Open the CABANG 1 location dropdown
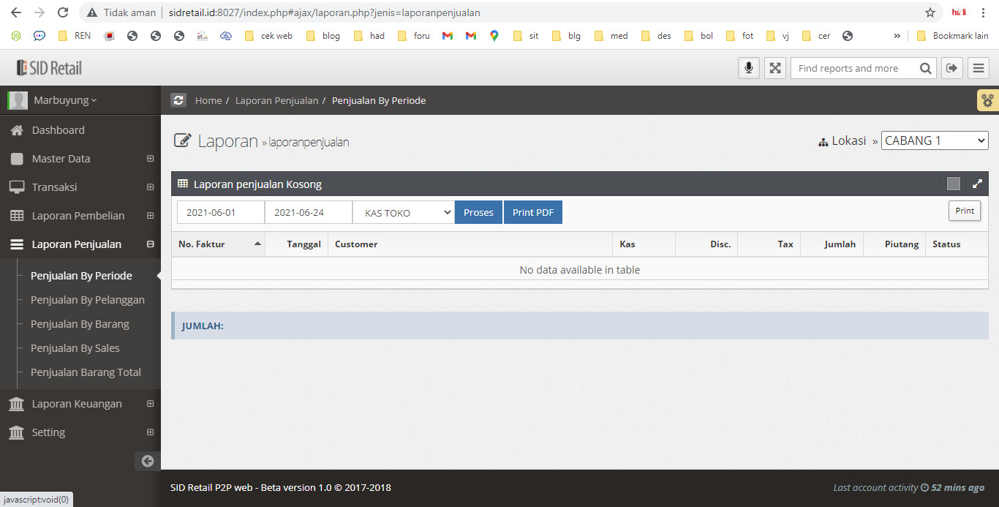The image size is (999, 507). [934, 140]
